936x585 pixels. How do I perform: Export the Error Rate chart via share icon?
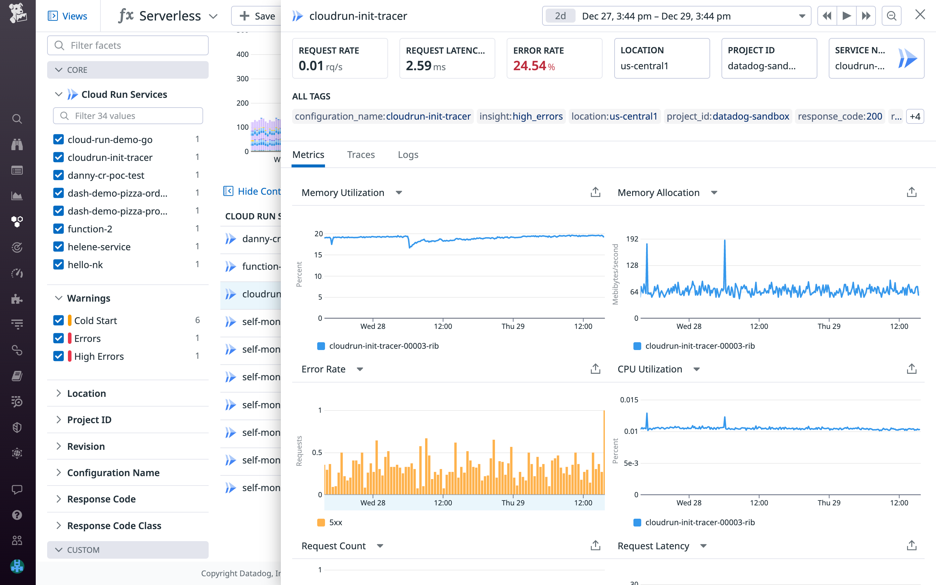[595, 369]
